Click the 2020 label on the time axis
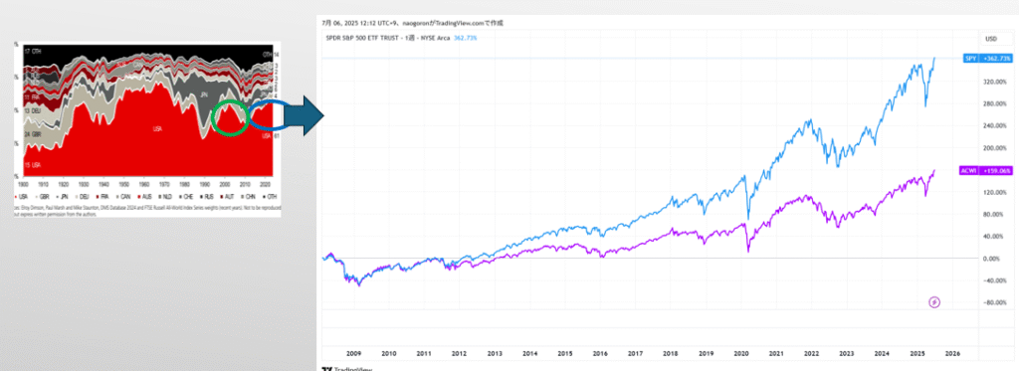 (741, 354)
